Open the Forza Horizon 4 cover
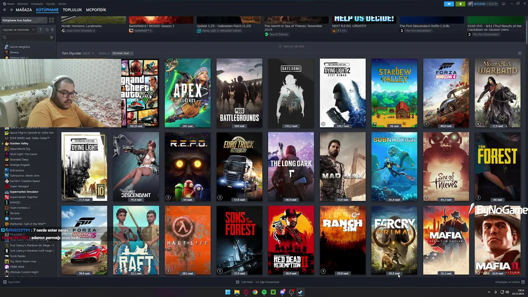Screen dimensions: 528x297 (x=446, y=93)
